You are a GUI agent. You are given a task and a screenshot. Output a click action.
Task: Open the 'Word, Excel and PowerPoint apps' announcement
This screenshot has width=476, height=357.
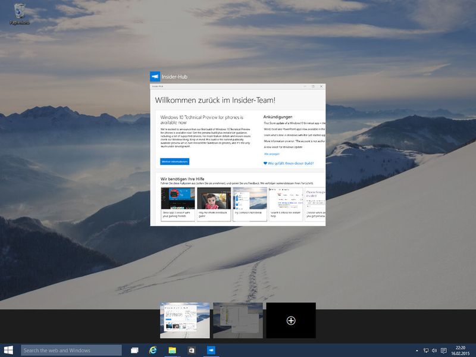(295, 129)
